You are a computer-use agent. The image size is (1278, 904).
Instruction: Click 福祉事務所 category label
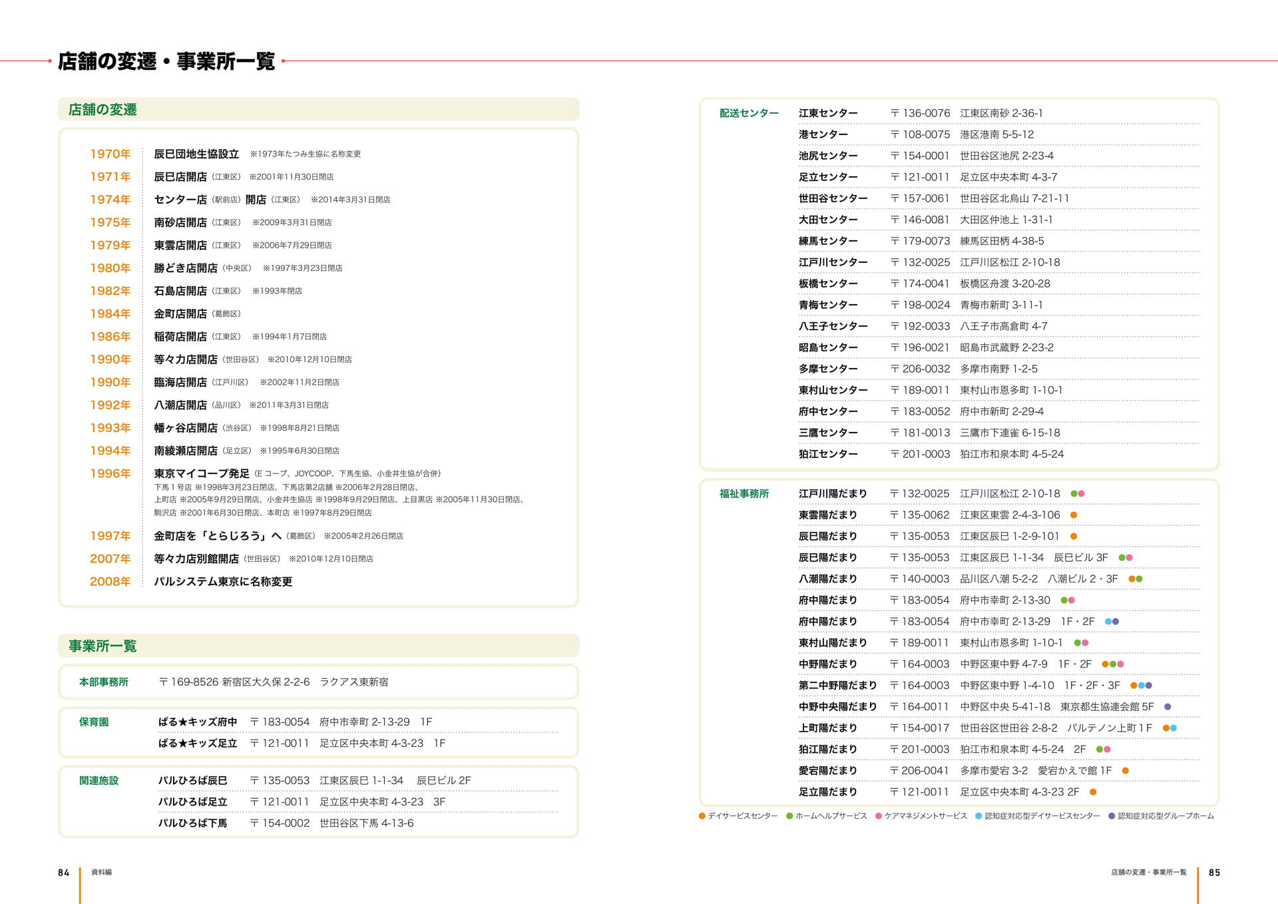pos(744,493)
